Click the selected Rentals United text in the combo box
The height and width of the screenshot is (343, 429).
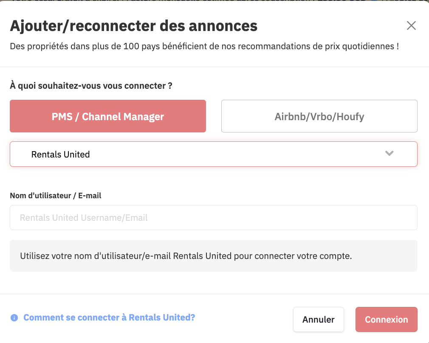(60, 154)
